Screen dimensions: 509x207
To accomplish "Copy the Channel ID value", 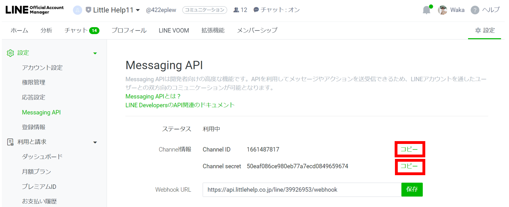I will pyautogui.click(x=409, y=149).
